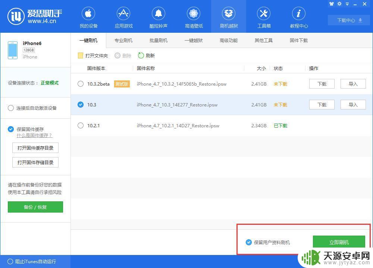This screenshot has height=268, width=373.
Task: Click 删除 delete toolbar button
Action: click(123, 55)
